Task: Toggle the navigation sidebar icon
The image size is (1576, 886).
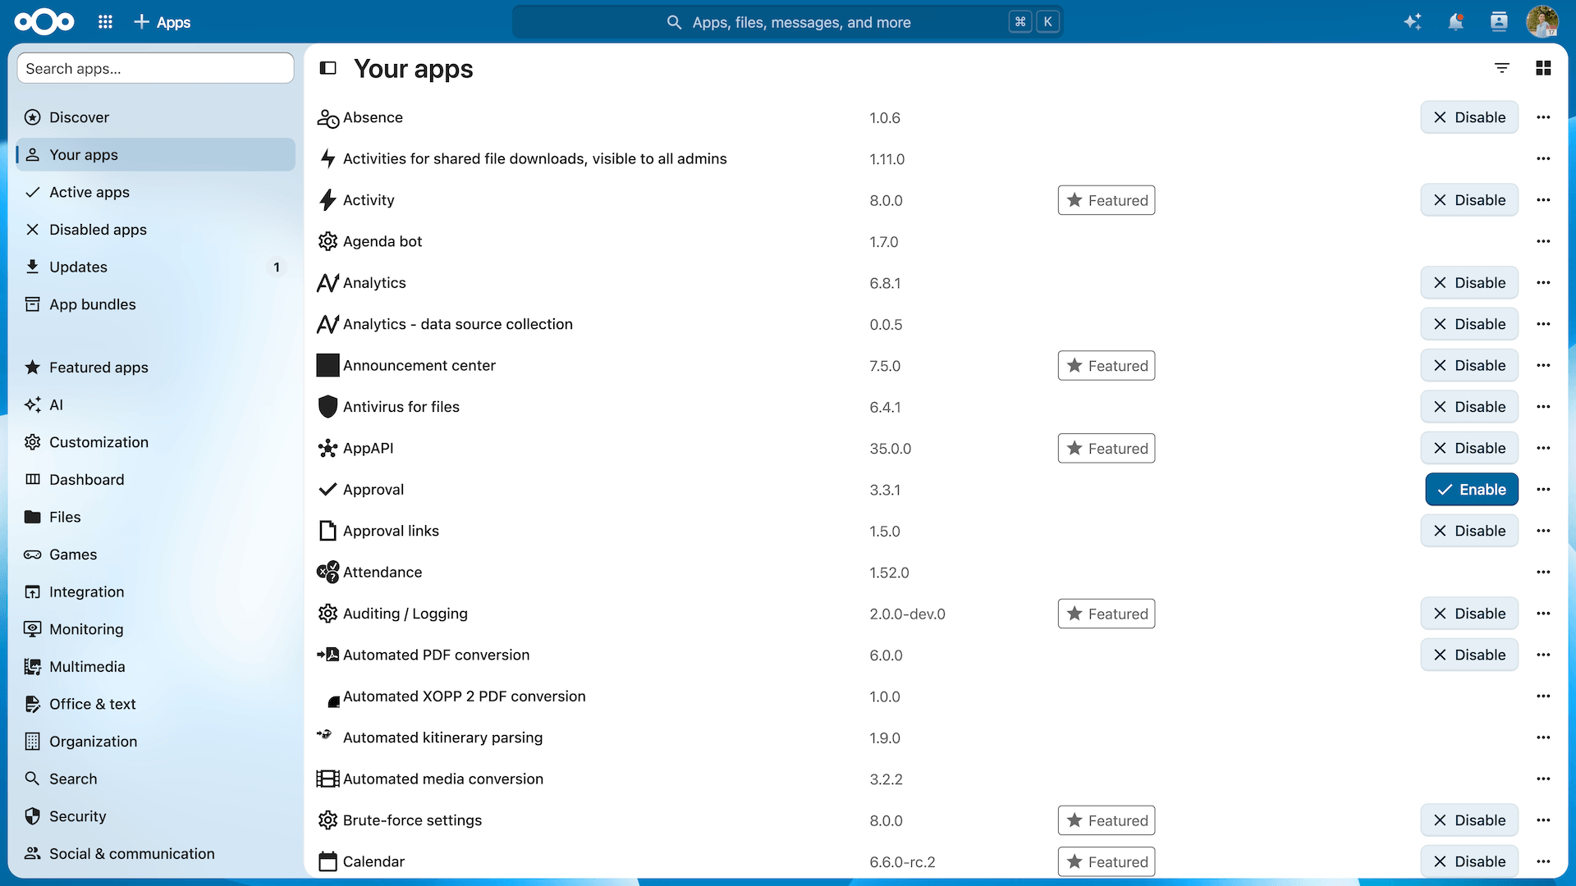Action: point(328,68)
